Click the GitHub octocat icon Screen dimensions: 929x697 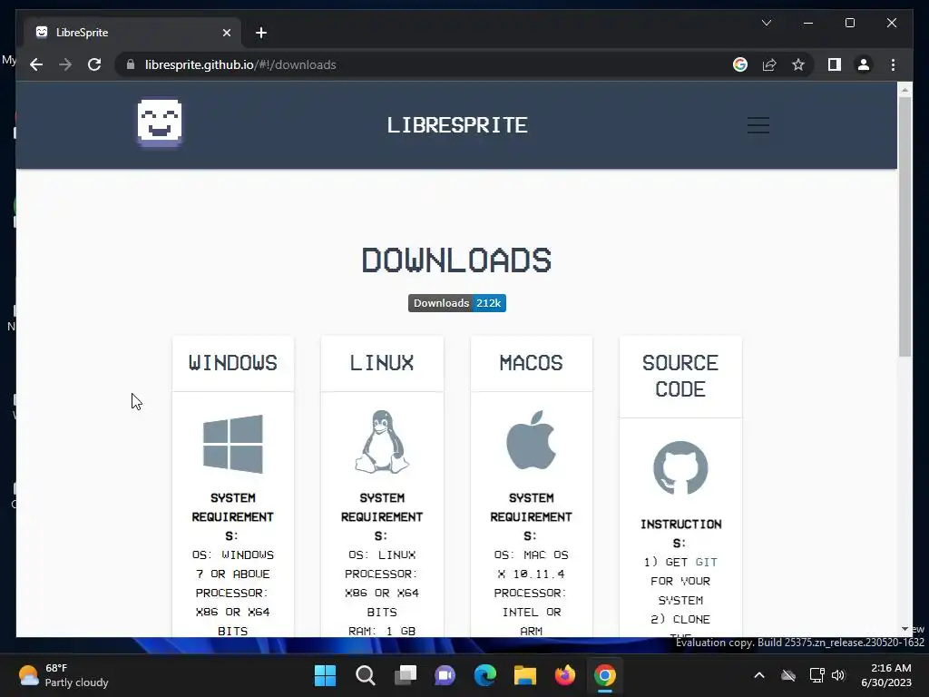(x=680, y=468)
